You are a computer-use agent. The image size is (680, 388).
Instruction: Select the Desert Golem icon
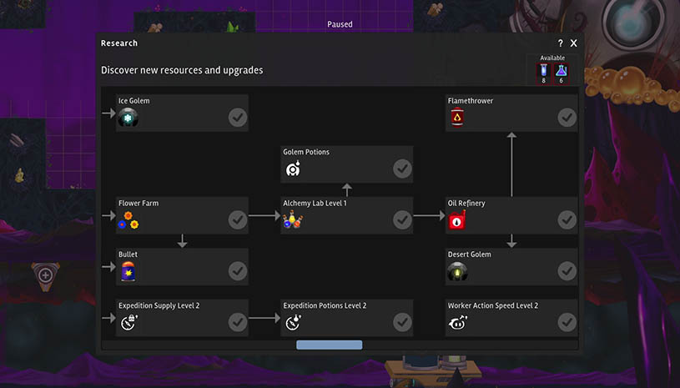[x=456, y=271]
